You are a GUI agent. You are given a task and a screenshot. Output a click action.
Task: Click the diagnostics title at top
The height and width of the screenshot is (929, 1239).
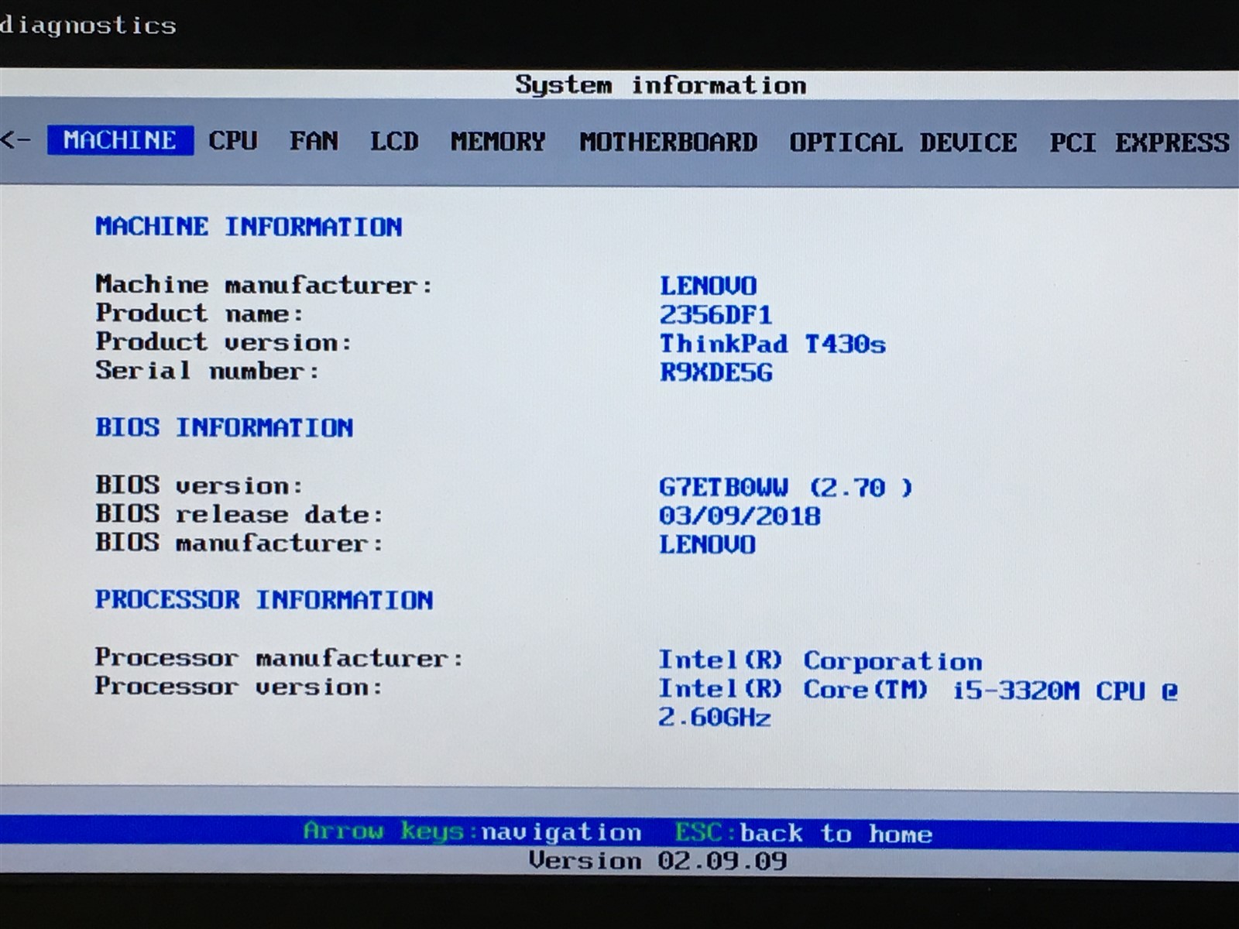[x=88, y=26]
